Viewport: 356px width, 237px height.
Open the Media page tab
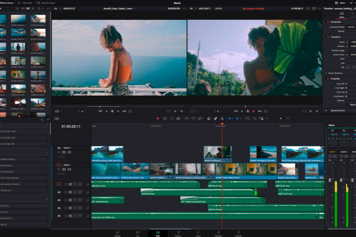click(x=117, y=234)
